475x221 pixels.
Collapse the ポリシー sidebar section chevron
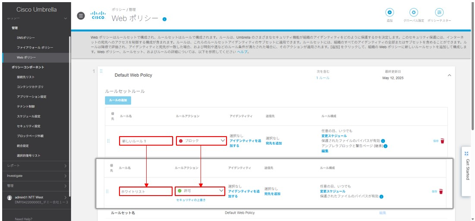click(x=66, y=19)
